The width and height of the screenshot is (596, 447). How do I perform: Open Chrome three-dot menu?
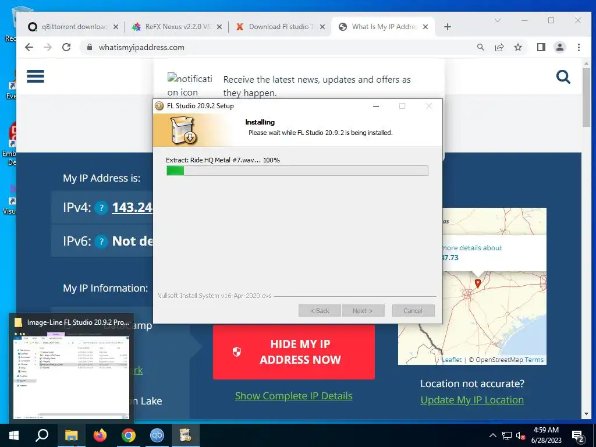coord(579,47)
